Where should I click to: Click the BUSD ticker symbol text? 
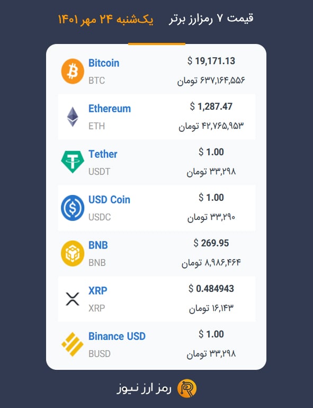100,353
